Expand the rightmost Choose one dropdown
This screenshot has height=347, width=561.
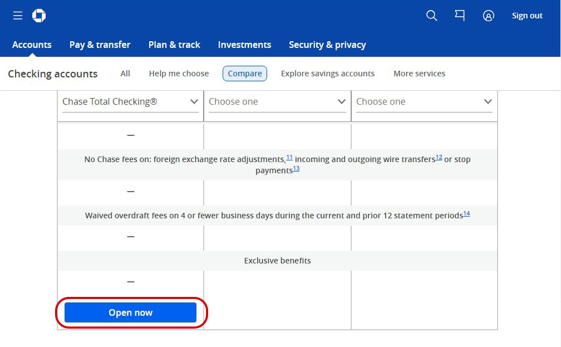pyautogui.click(x=424, y=102)
